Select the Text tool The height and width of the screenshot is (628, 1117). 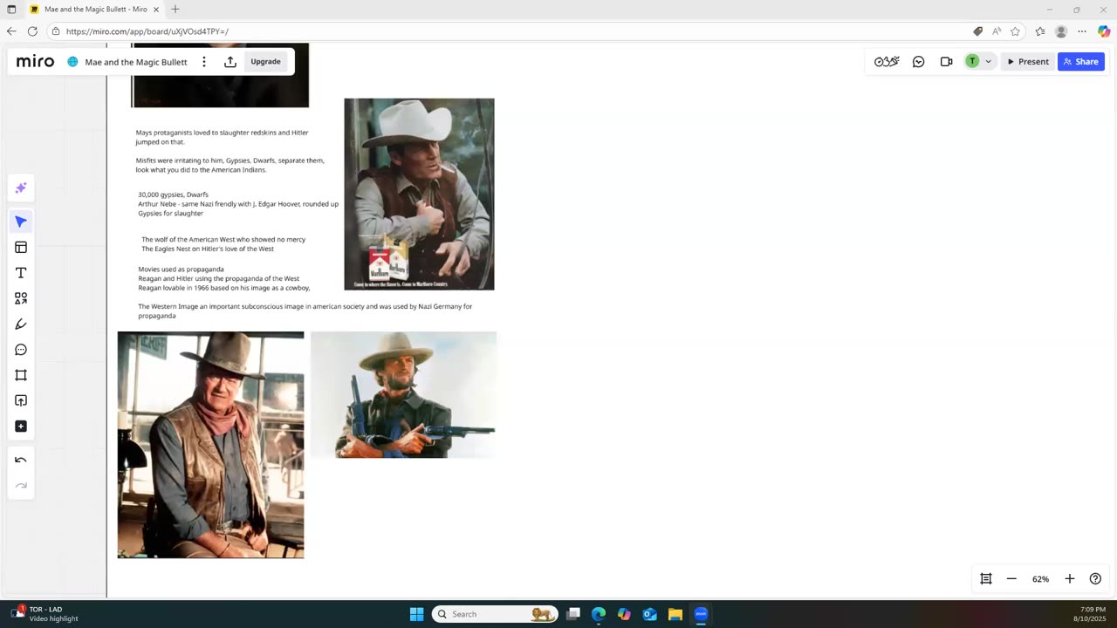[21, 273]
